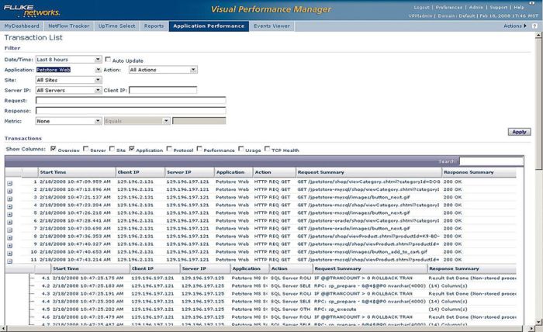Open the Actions menu arrow

click(x=525, y=26)
